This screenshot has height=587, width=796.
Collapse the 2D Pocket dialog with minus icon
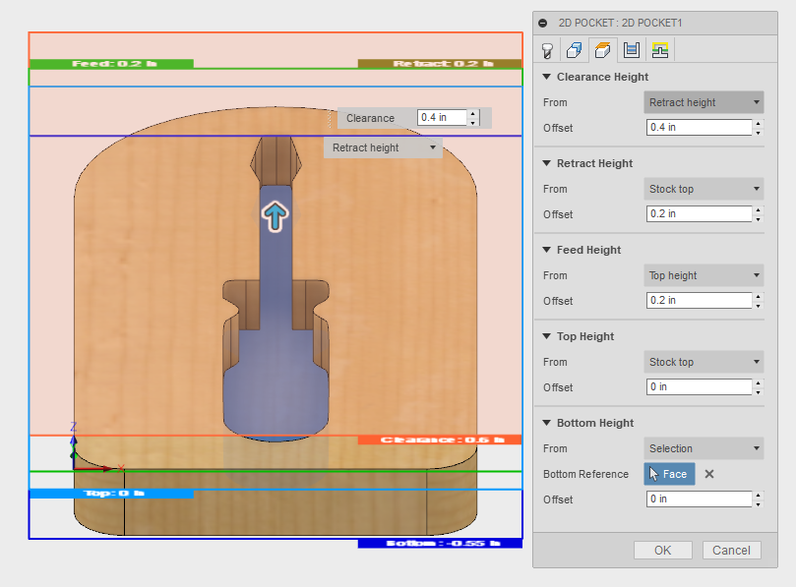point(543,23)
